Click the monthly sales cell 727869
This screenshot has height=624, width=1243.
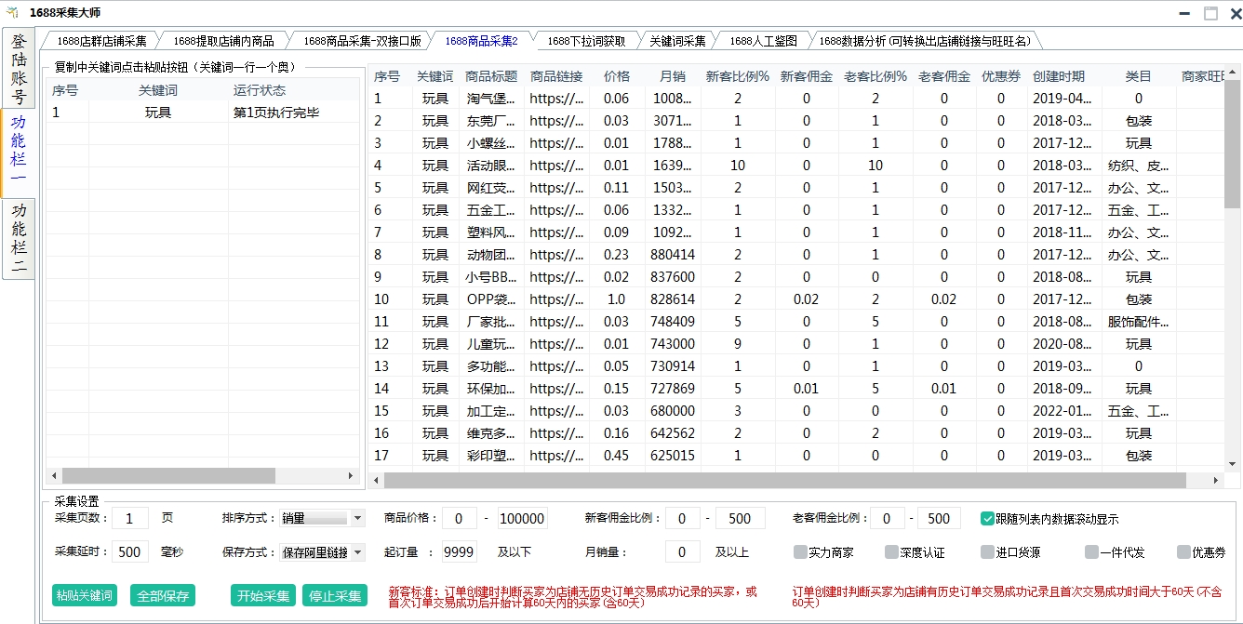[x=673, y=389]
